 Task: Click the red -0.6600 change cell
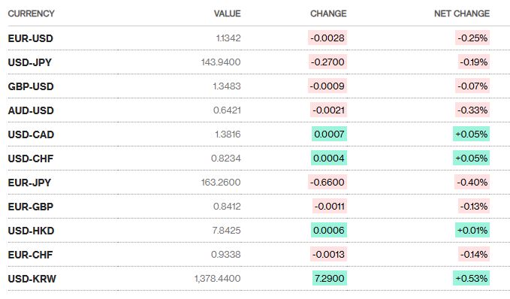tap(327, 182)
